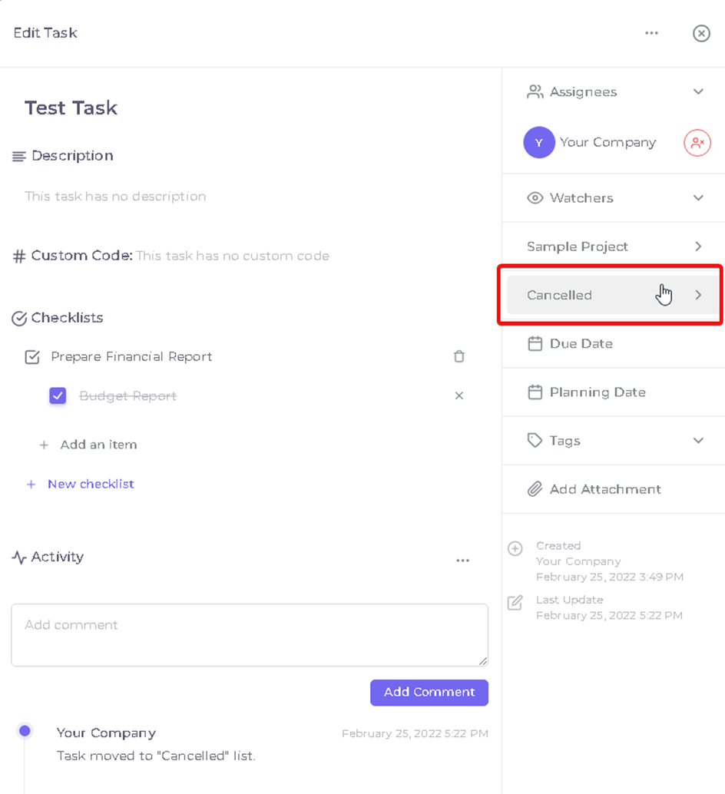Click the Your Company avatar circle
Viewport: 725px width, 794px height.
pyautogui.click(x=538, y=142)
